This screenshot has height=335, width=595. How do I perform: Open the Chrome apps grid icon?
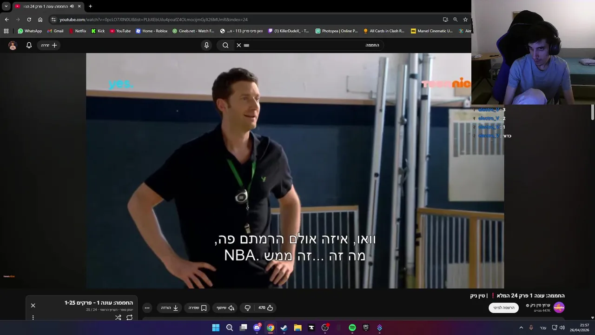point(6,31)
